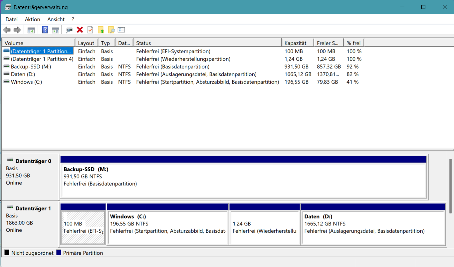Image resolution: width=454 pixels, height=267 pixels.
Task: Click the drive icon of Windows (C:) row
Action: 7,81
